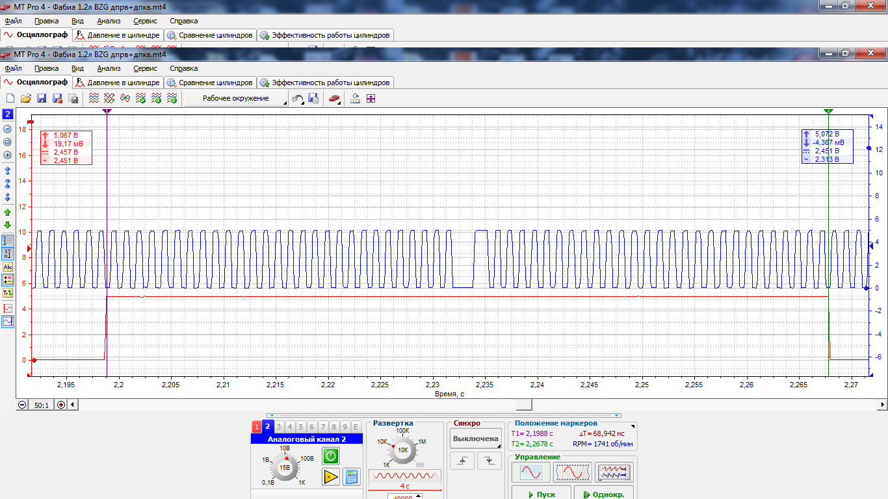888x499 pixels.
Task: Toggle the vertical cursor grid button in sidebar
Action: (x=8, y=240)
